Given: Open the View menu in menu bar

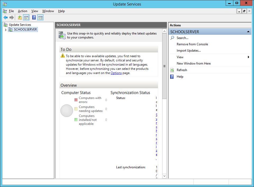Looking at the screenshot, I should pyautogui.click(x=35, y=11).
